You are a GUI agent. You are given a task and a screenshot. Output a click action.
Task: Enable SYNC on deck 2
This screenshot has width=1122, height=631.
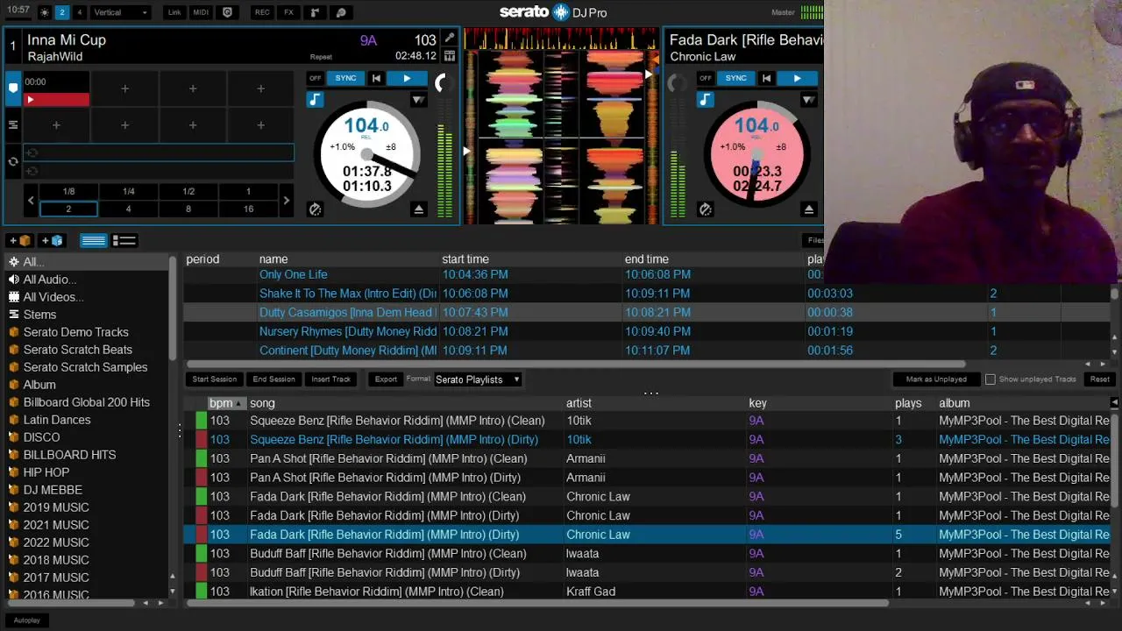point(735,78)
